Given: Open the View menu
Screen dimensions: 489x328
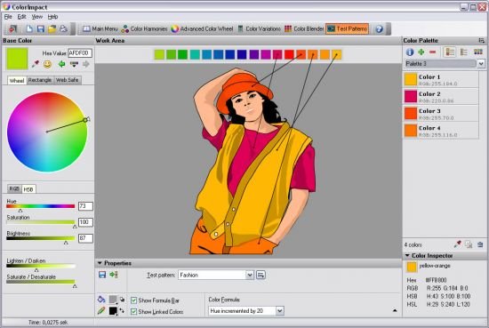Looking at the screenshot, I should coord(36,17).
